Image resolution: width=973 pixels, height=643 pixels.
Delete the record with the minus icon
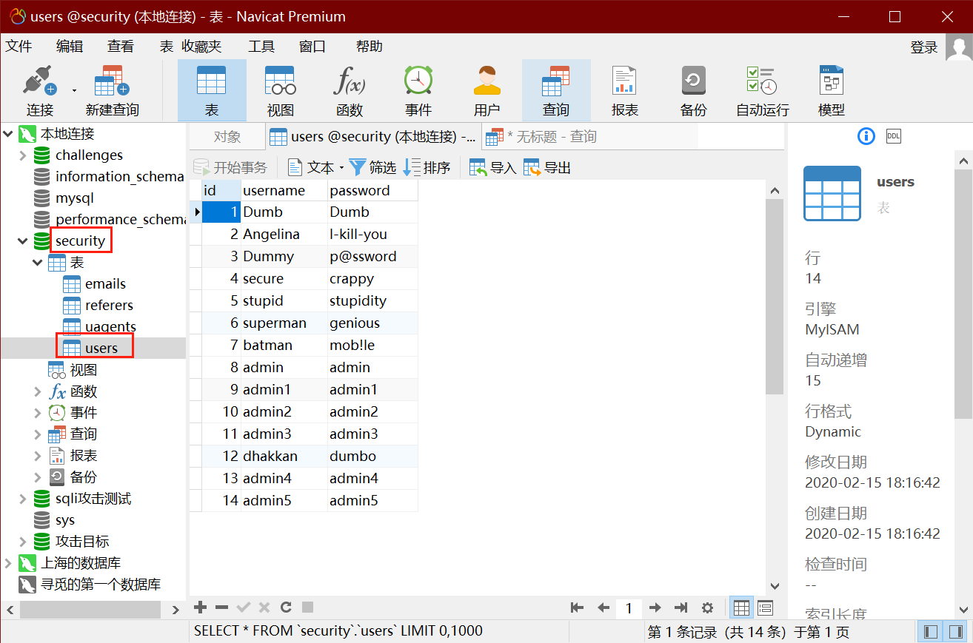click(x=221, y=607)
